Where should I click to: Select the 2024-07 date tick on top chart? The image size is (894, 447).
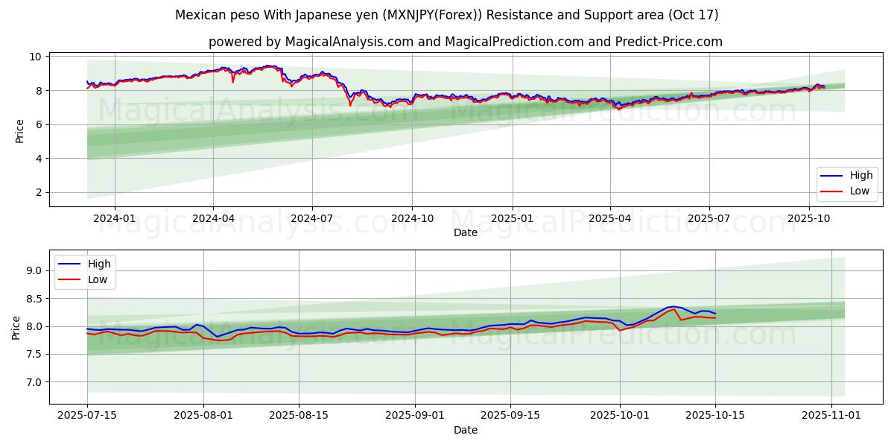coord(311,218)
